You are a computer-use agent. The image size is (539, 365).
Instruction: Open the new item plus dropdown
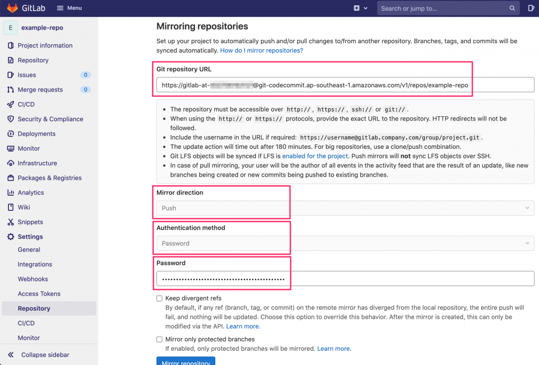(x=360, y=8)
